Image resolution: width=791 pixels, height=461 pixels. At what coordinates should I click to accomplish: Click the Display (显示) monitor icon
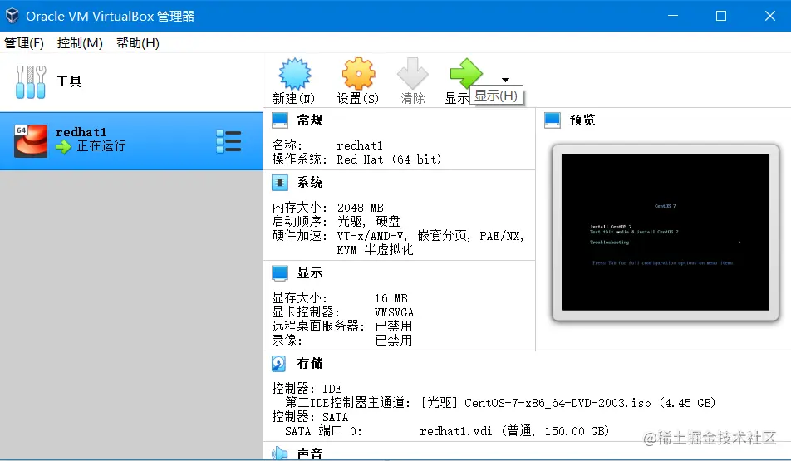[280, 273]
